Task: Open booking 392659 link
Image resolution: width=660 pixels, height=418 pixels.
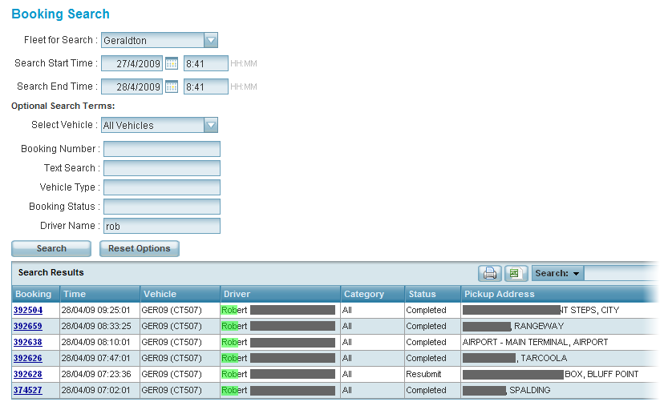Action: click(x=28, y=326)
